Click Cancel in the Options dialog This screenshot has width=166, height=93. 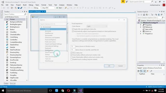(x=120, y=66)
